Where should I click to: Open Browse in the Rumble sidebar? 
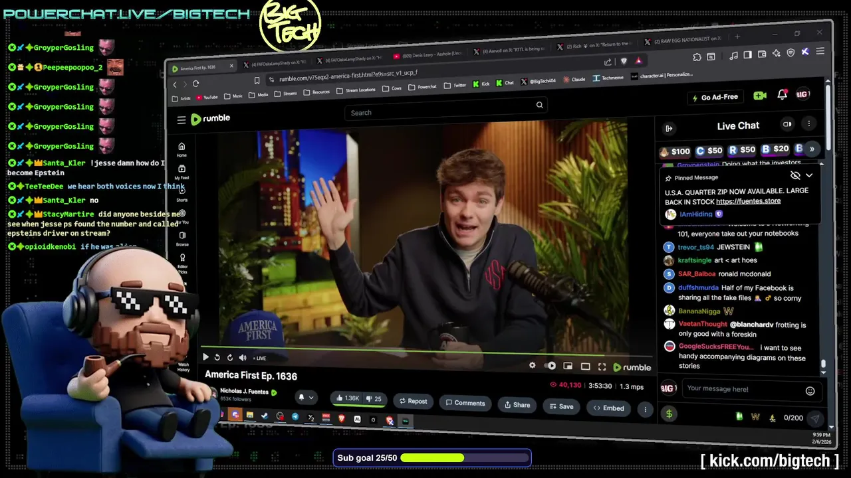tap(182, 238)
